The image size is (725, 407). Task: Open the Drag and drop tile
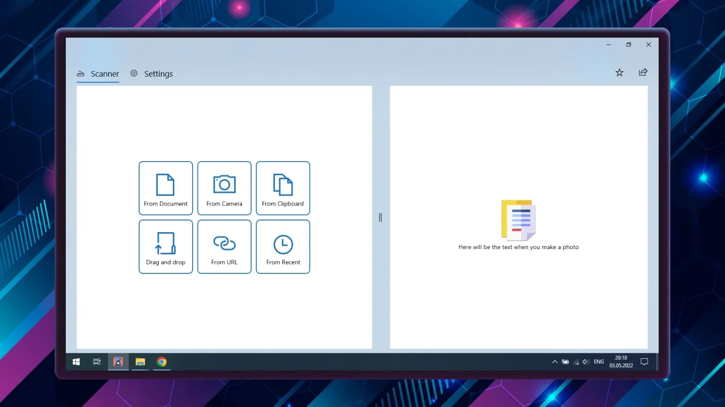pos(166,247)
